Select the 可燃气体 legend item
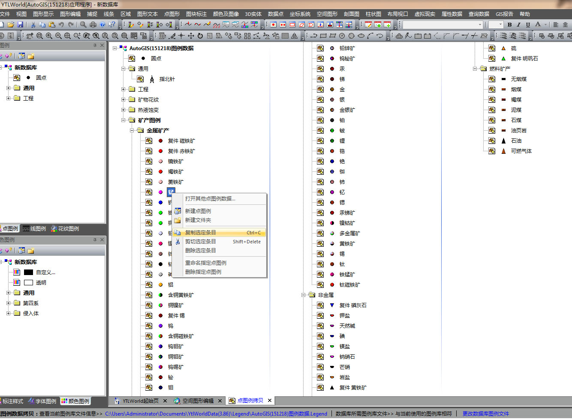572x419 pixels. (521, 151)
